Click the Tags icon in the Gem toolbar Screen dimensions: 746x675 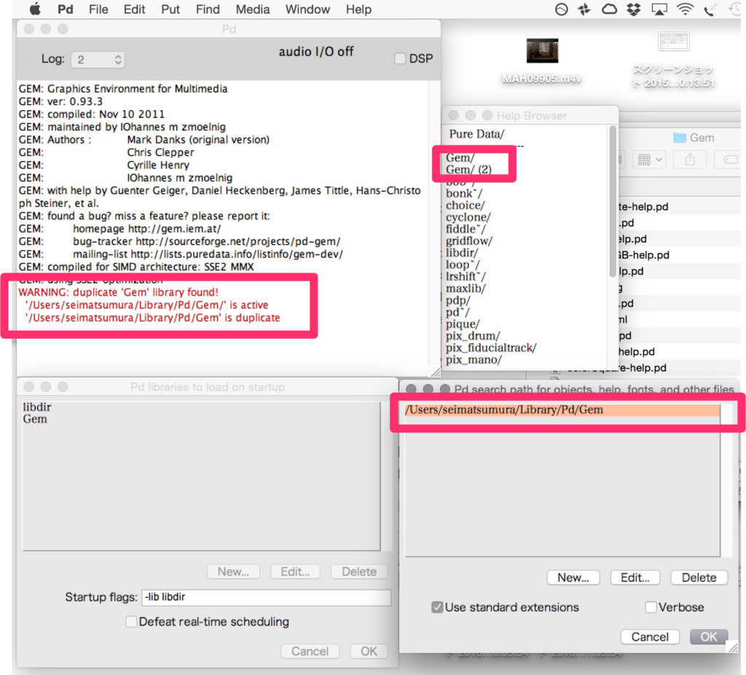(x=731, y=160)
